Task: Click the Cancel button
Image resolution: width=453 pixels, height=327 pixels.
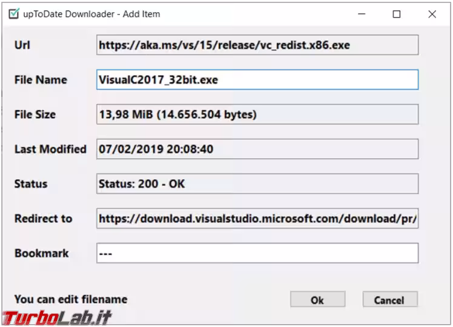Action: pos(390,300)
